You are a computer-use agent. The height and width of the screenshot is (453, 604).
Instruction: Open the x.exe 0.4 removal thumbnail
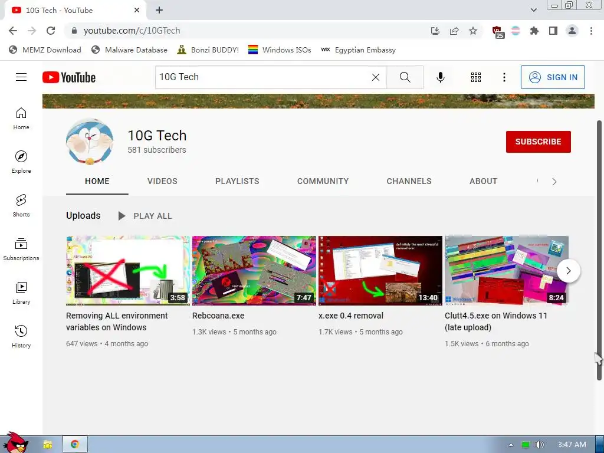point(380,271)
